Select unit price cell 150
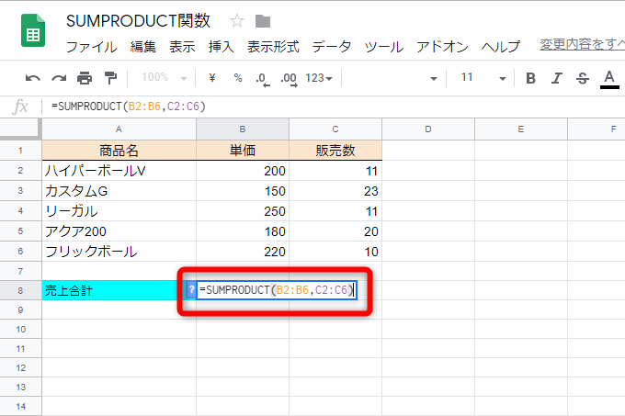Screen dimensions: 625x416 point(243,191)
